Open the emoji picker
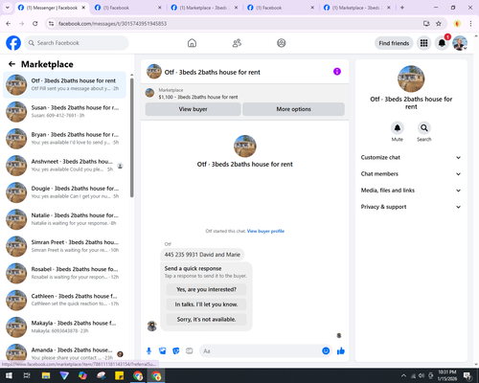Image resolution: width=479 pixels, height=383 pixels. click(326, 350)
